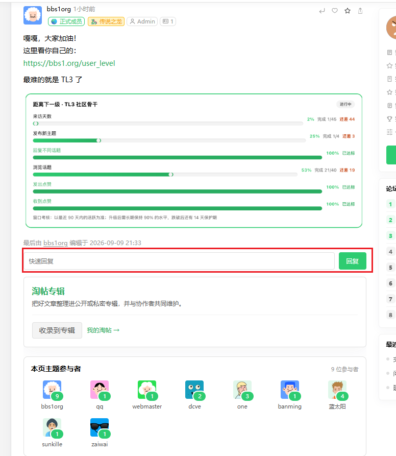
Task: Click participant avatar sunkille
Action: point(52,427)
